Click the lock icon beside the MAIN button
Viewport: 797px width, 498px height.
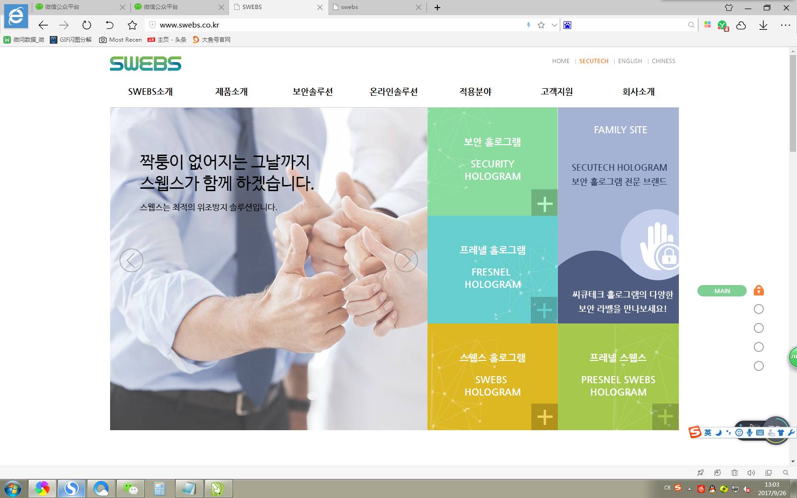tap(759, 290)
